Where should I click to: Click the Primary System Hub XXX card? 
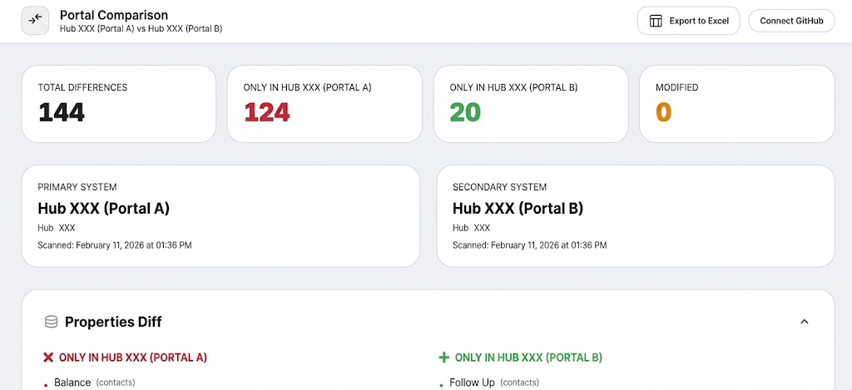(220, 215)
